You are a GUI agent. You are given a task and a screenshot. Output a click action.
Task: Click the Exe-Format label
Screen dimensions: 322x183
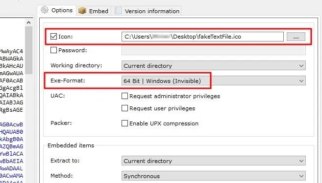[x=68, y=81]
